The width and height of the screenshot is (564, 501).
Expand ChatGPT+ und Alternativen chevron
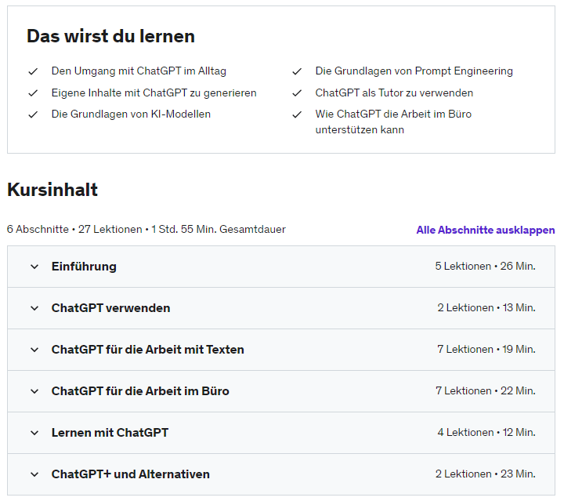34,474
